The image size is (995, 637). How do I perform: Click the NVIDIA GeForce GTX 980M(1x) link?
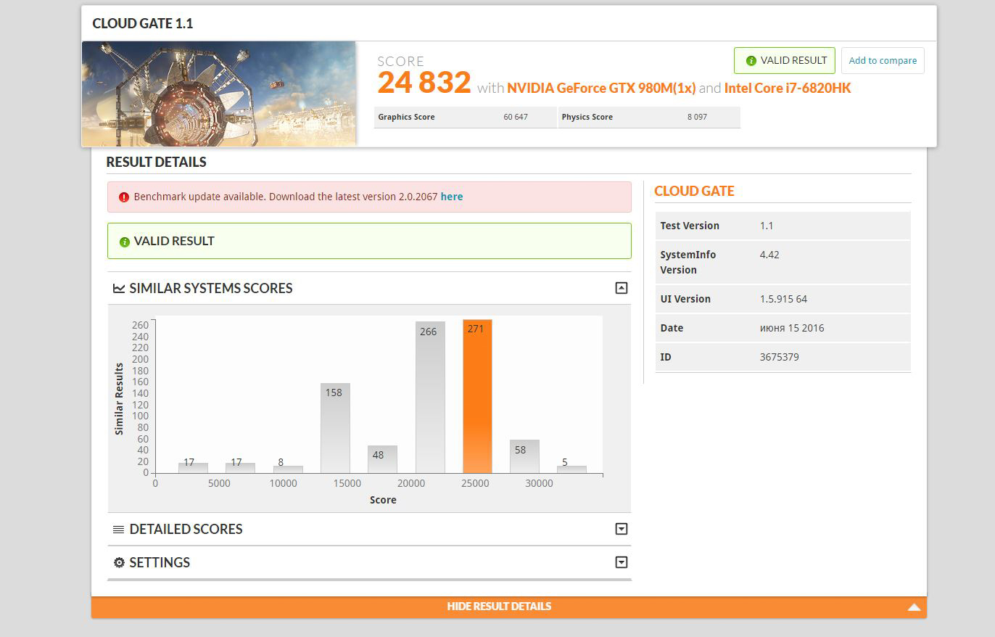(x=601, y=88)
